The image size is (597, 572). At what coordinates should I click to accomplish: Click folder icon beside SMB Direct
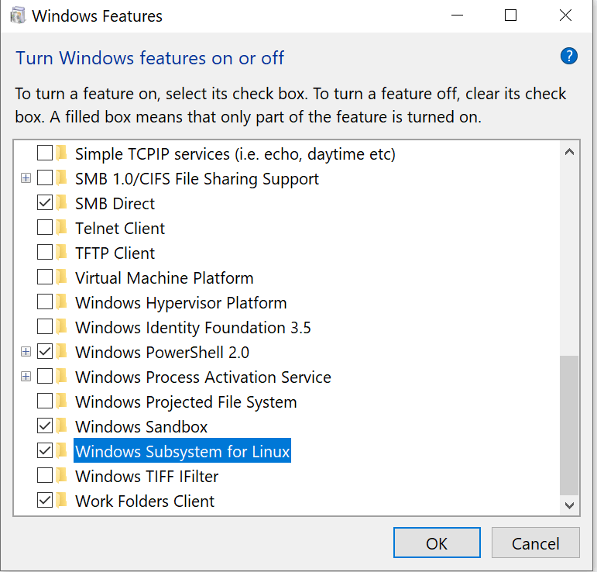pyautogui.click(x=61, y=203)
